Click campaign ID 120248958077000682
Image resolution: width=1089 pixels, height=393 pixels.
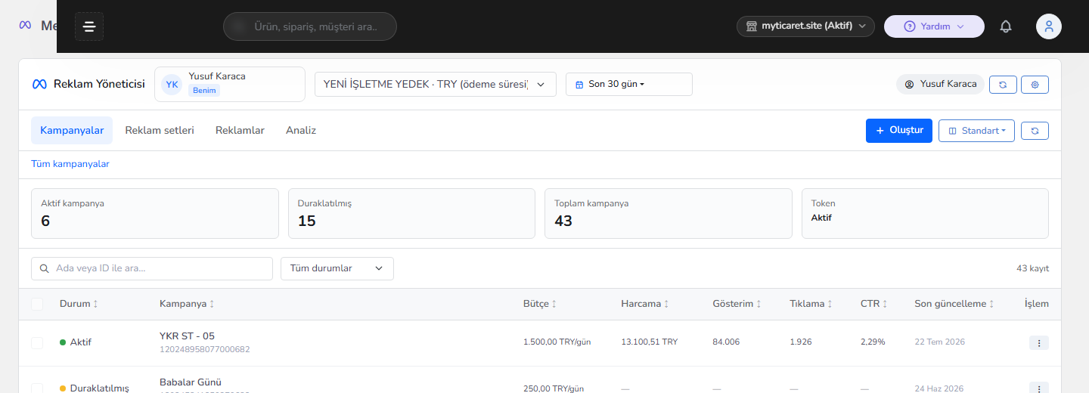click(205, 350)
